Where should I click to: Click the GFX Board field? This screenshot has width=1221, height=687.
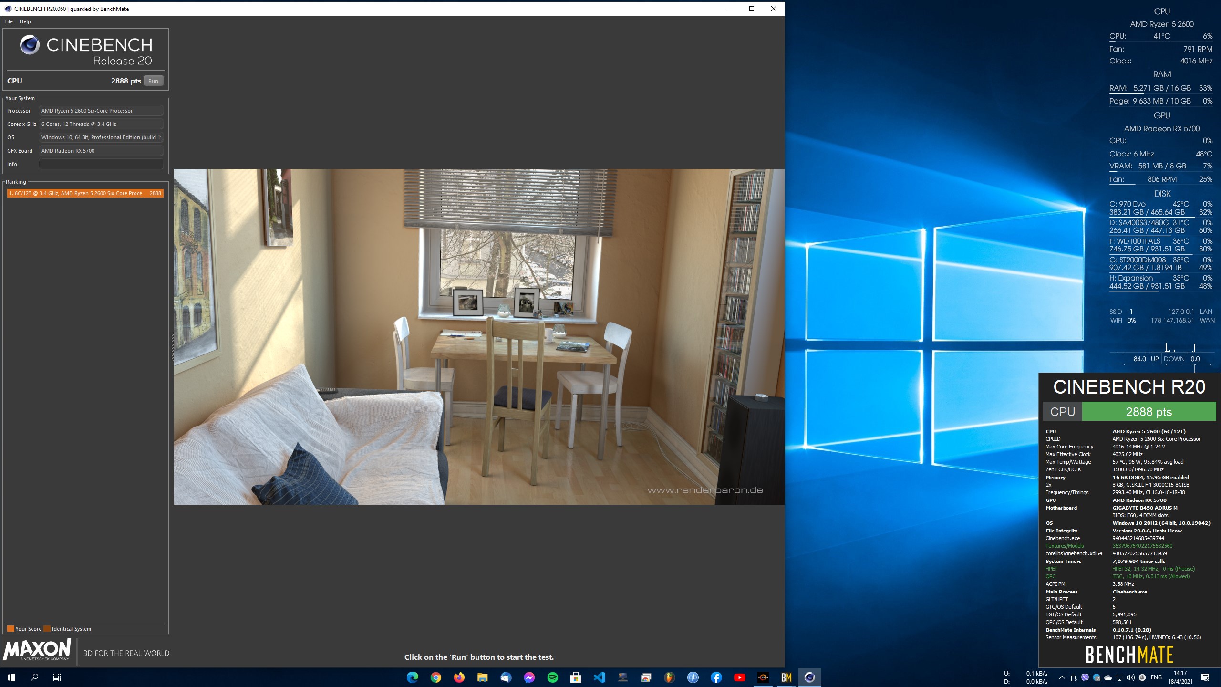tap(101, 151)
